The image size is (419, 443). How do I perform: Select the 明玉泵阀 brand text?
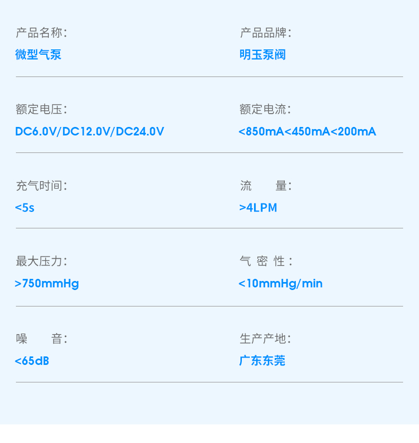263,55
